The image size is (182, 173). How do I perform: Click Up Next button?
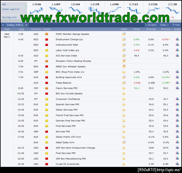151,25
